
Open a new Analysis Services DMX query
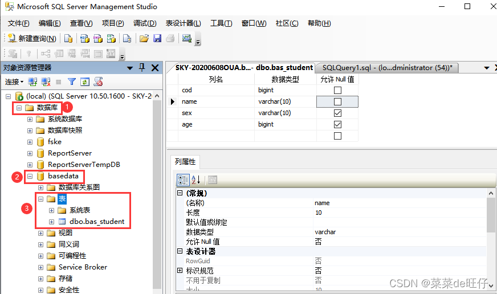tap(98, 39)
